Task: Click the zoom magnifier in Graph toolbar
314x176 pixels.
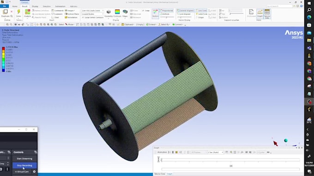Action: coord(231,152)
